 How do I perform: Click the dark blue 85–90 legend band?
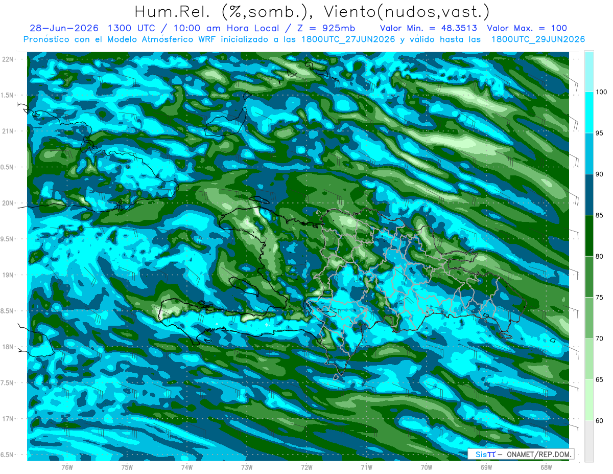coord(589,194)
